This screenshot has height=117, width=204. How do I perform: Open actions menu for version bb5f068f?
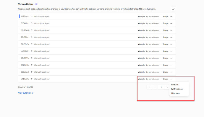click(171, 51)
